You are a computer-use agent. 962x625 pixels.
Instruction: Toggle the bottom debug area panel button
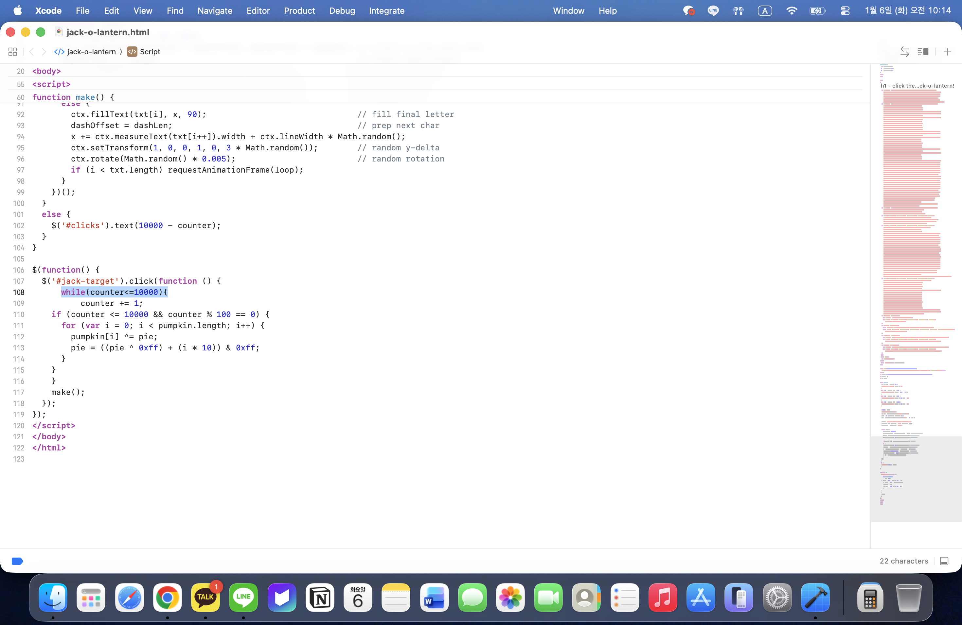pos(944,561)
